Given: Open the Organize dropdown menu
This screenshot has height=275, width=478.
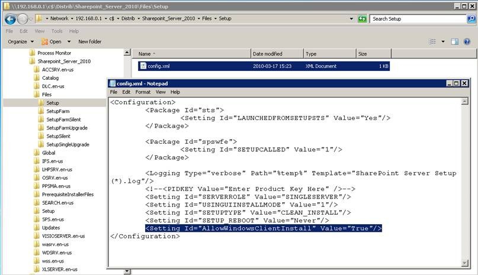Looking at the screenshot, I should tap(21, 41).
